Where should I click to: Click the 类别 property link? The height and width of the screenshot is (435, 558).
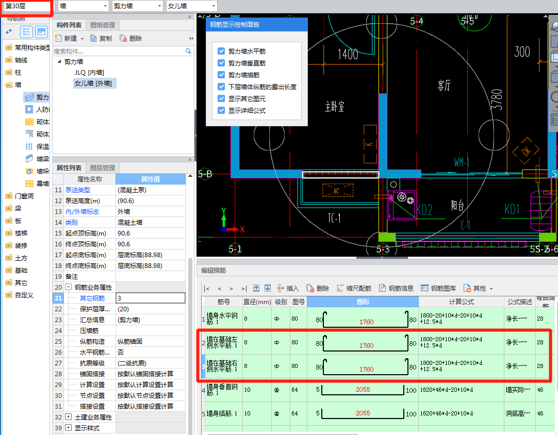pyautogui.click(x=71, y=222)
